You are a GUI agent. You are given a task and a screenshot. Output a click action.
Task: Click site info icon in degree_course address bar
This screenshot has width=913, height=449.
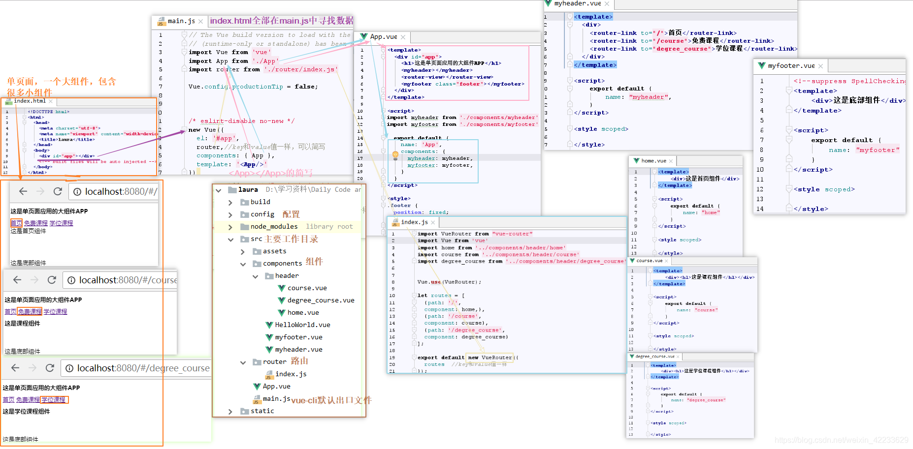click(69, 368)
